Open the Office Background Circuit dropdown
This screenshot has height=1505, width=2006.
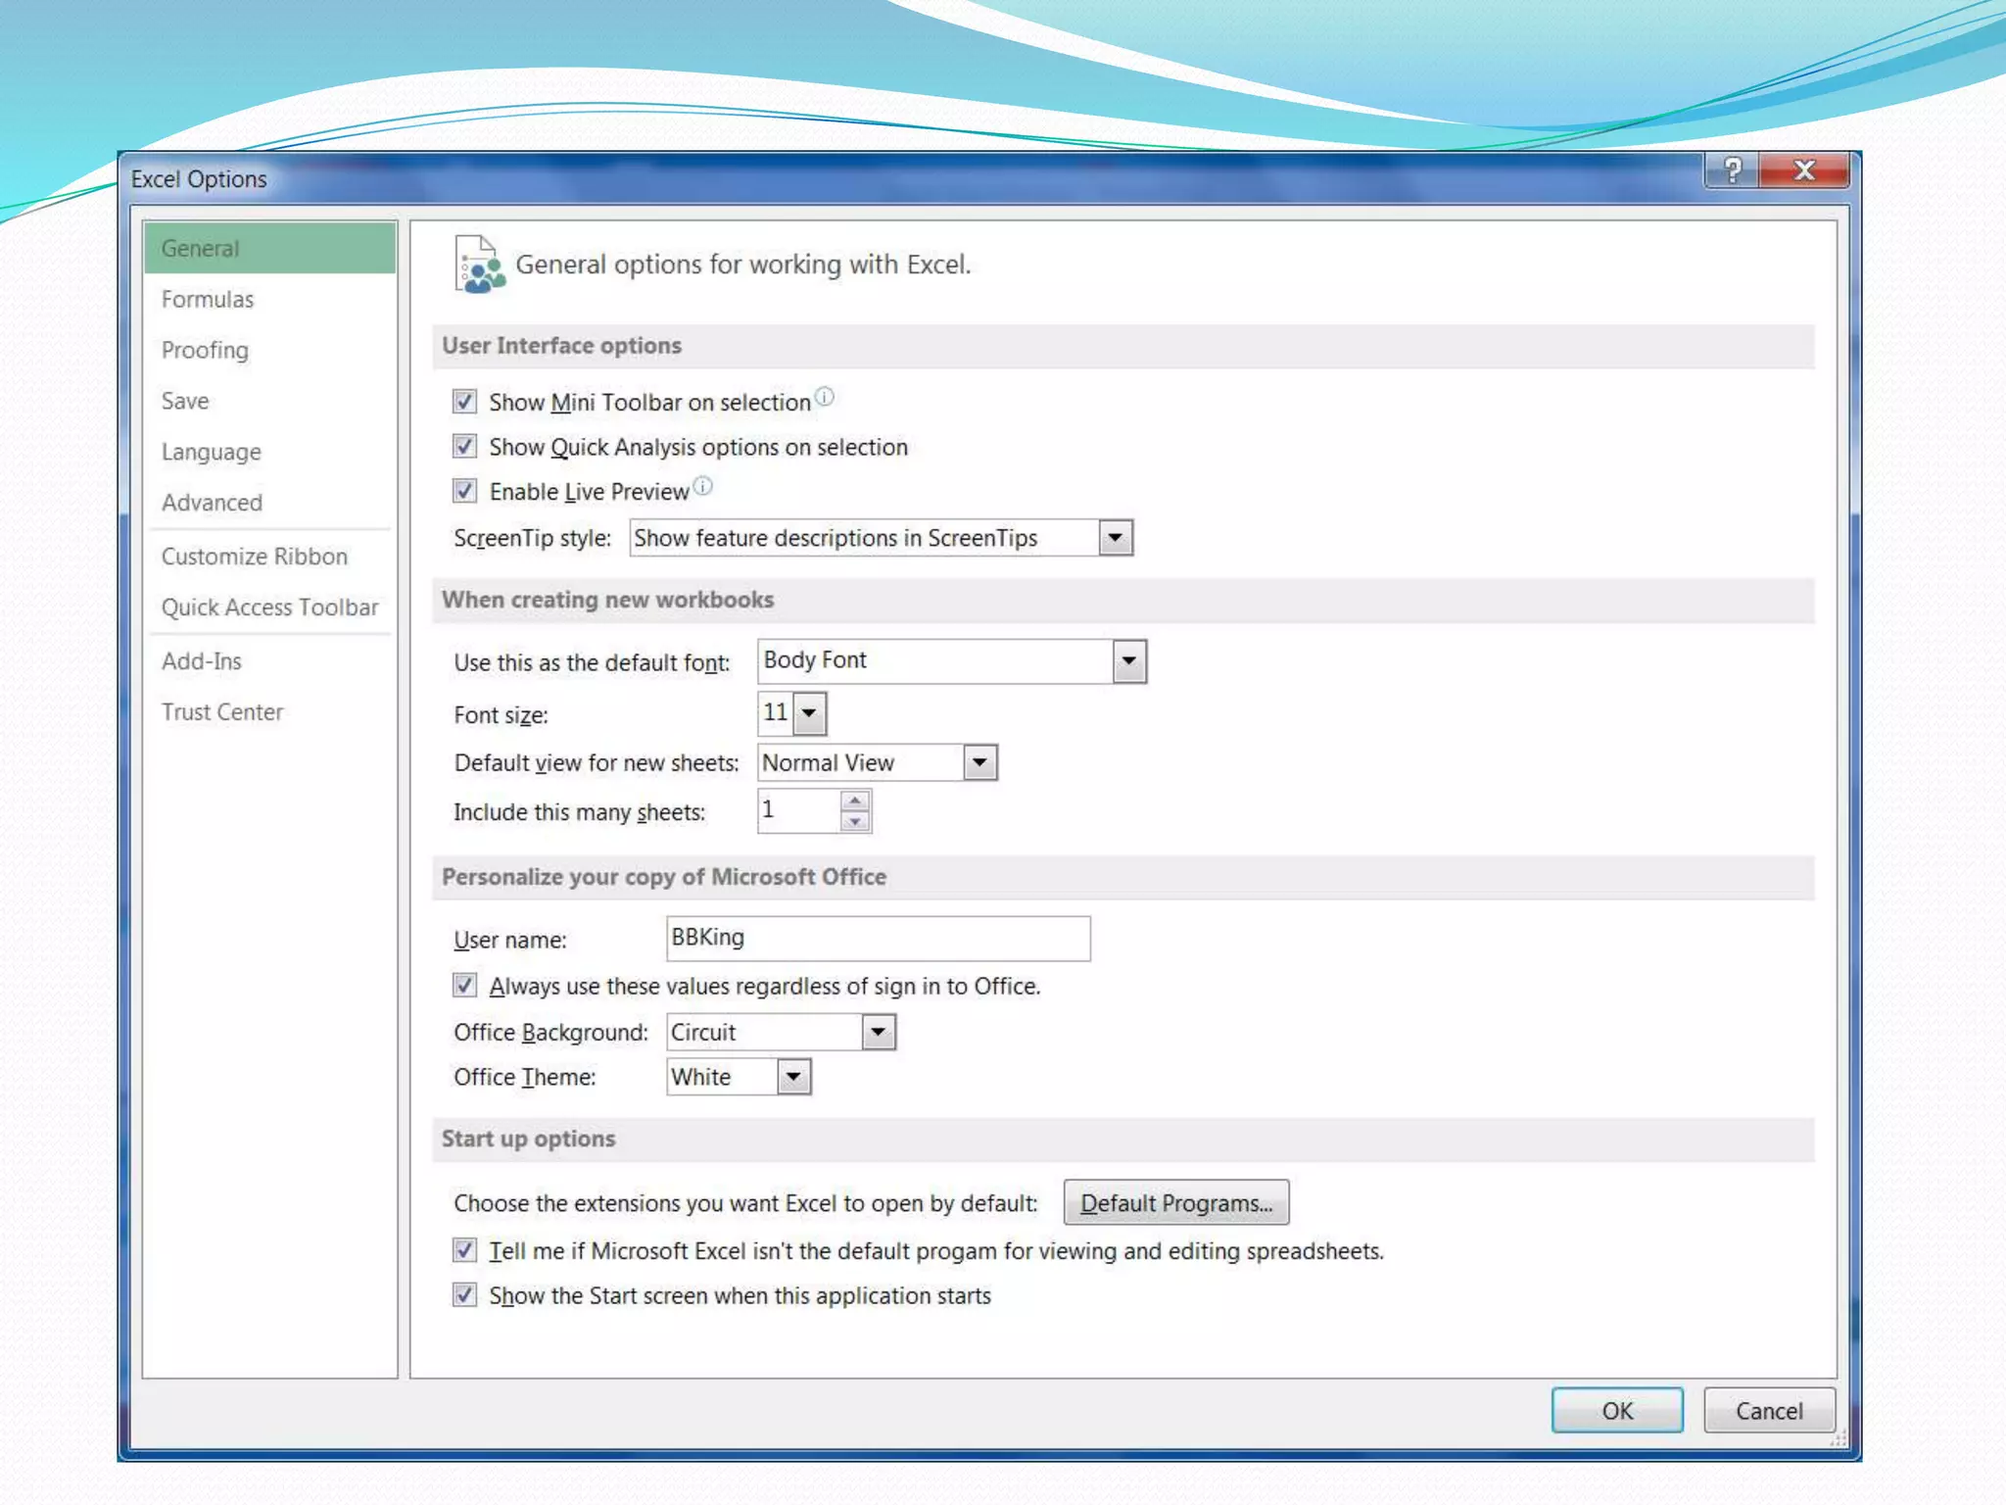[x=878, y=1032]
